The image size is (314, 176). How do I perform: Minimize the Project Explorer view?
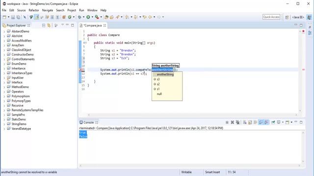[x=67, y=25]
